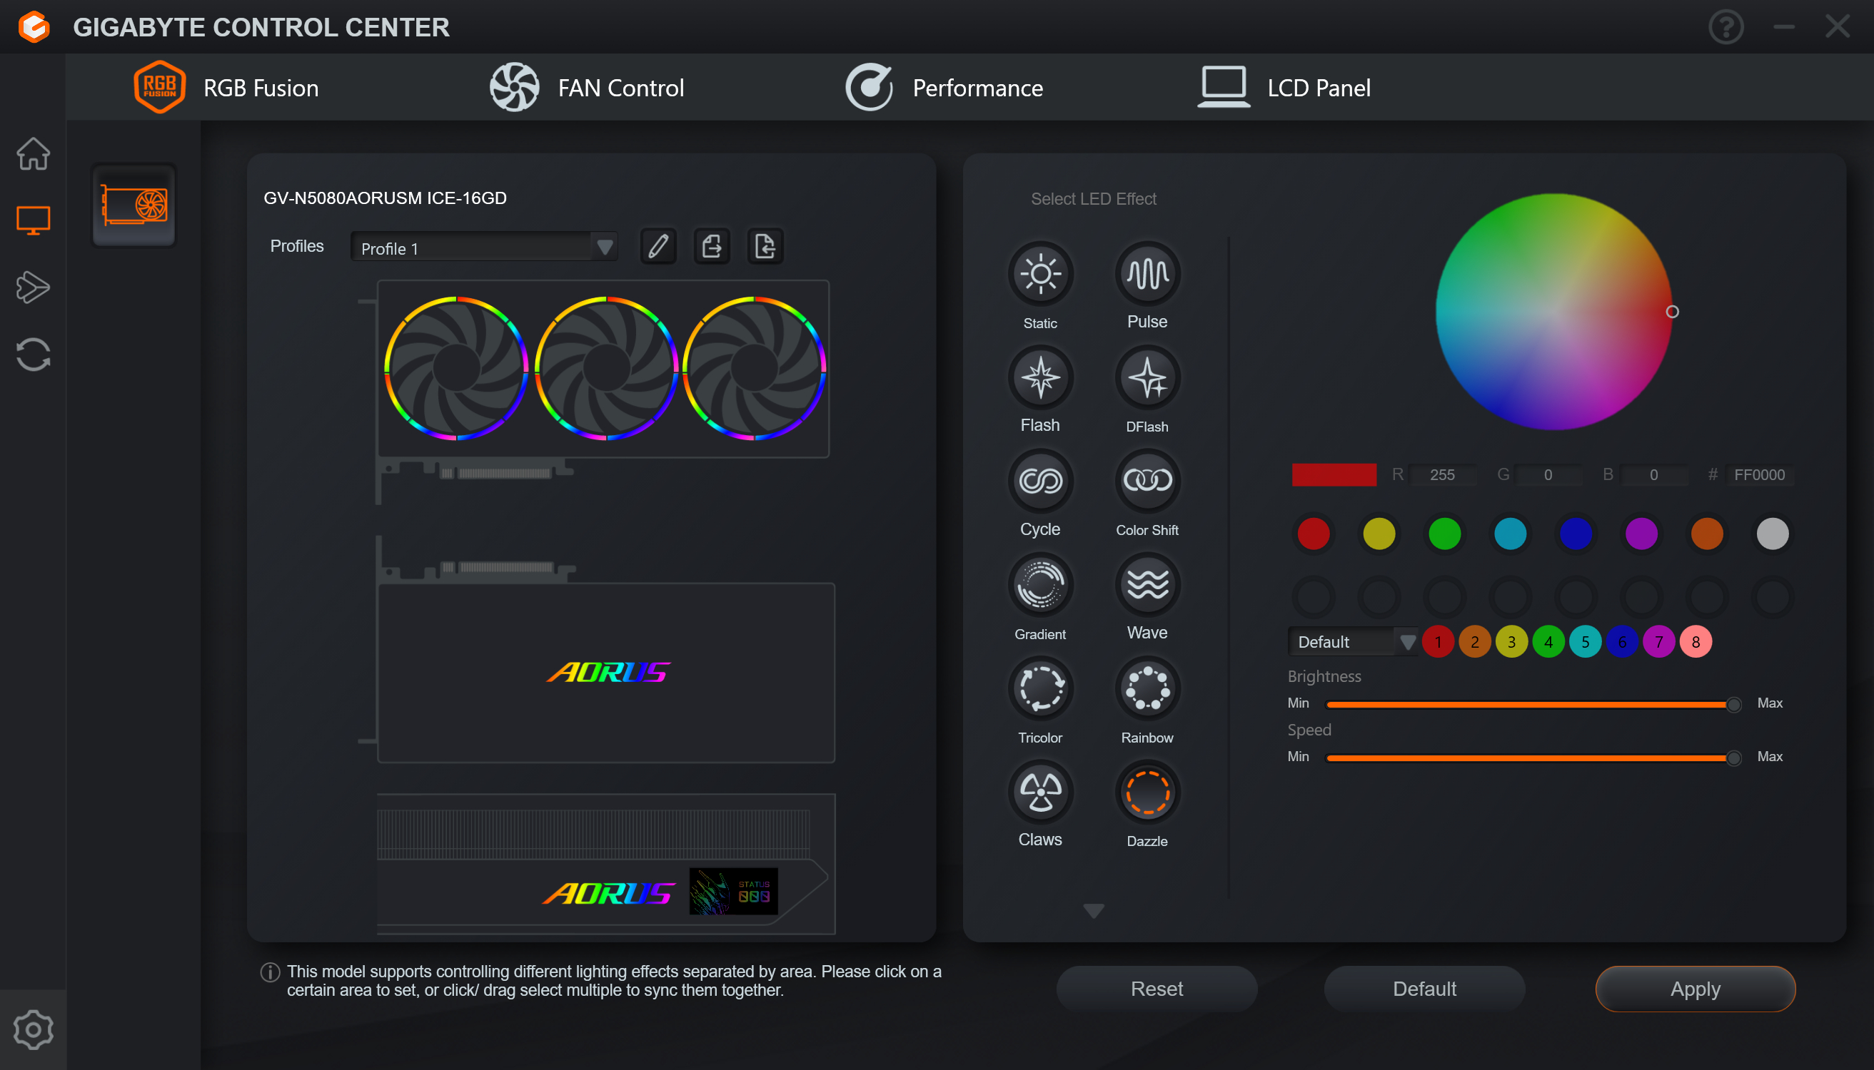Go to the home sidebar icon
Viewport: 1874px width, 1070px height.
(x=33, y=153)
